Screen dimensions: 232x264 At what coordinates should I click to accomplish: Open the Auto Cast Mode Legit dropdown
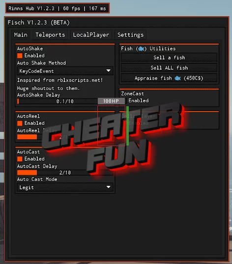(65, 187)
